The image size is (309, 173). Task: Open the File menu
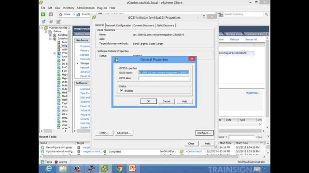coord(43,8)
